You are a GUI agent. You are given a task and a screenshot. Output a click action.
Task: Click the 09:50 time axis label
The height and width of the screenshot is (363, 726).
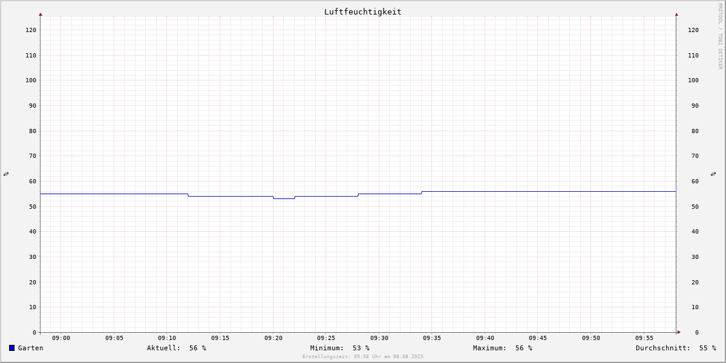coord(591,338)
